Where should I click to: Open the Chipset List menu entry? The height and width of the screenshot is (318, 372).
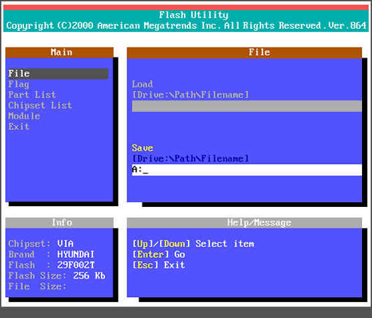[x=40, y=105]
